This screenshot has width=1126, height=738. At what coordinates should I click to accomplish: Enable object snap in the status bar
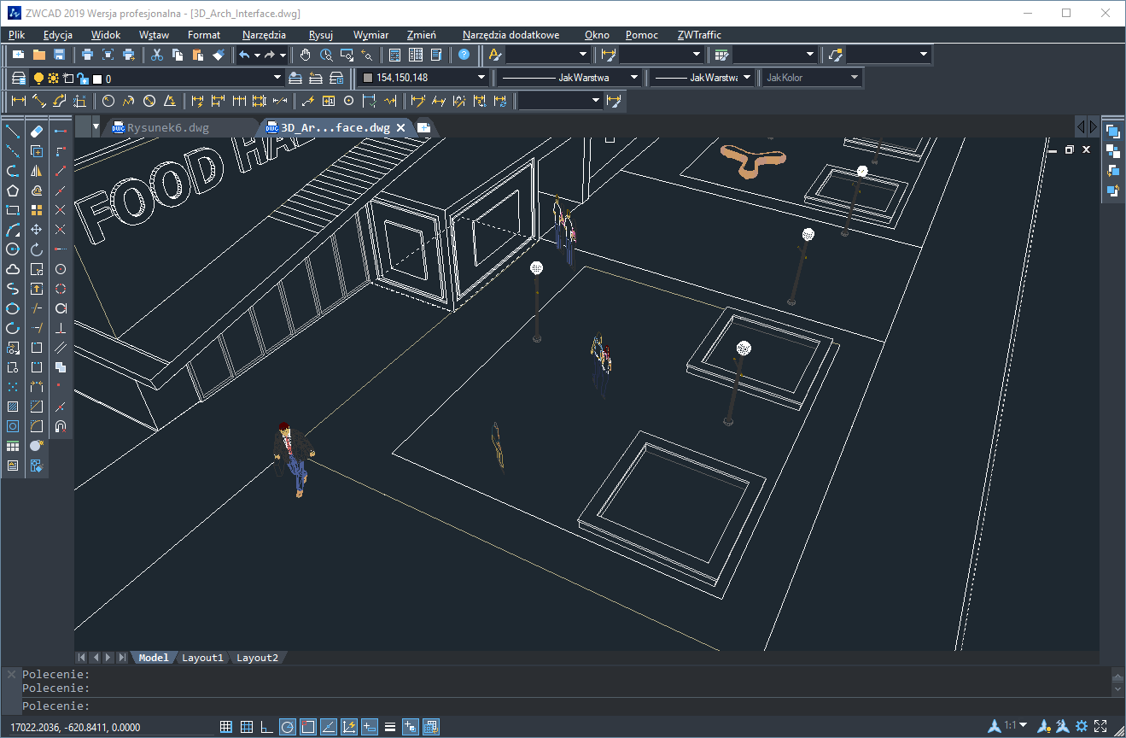[x=307, y=726]
